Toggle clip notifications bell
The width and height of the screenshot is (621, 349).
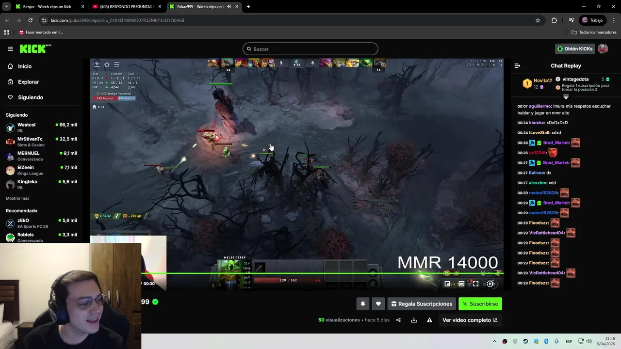point(362,304)
